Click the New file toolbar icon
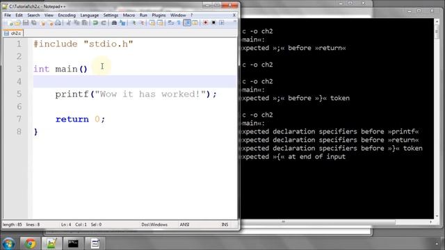 pos(10,23)
